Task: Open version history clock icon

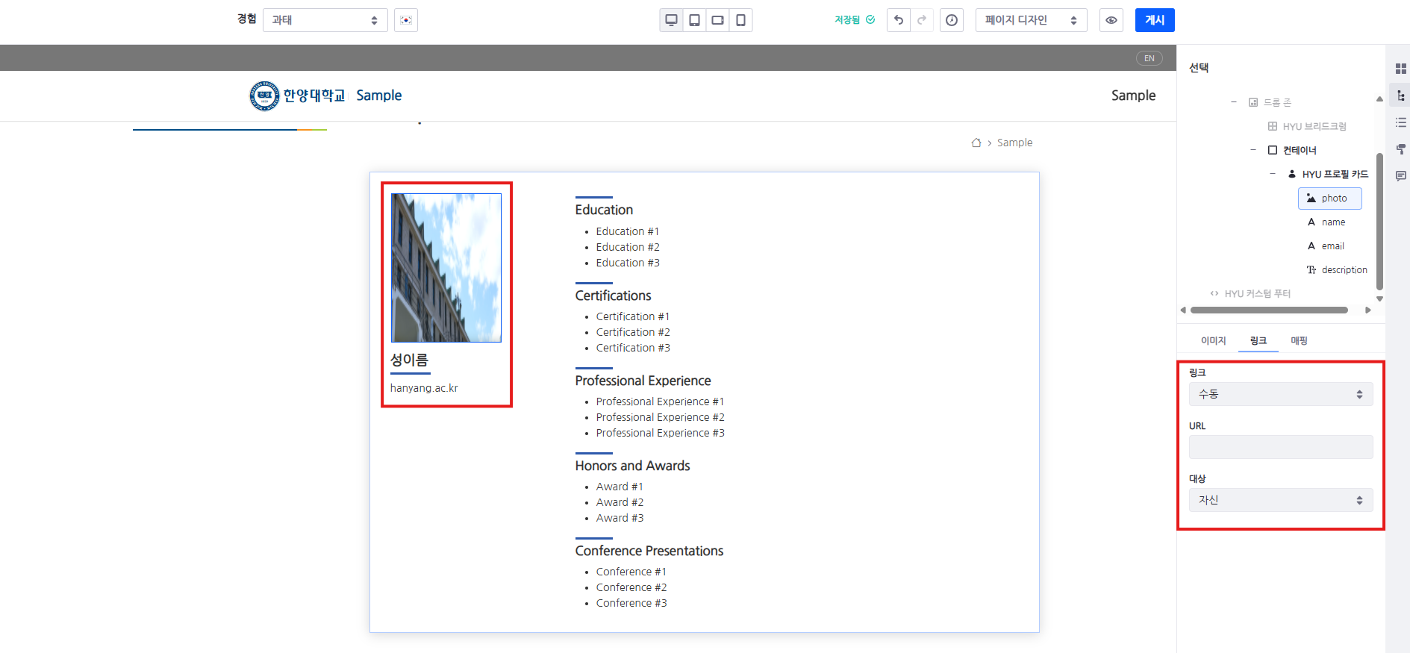Action: point(952,20)
